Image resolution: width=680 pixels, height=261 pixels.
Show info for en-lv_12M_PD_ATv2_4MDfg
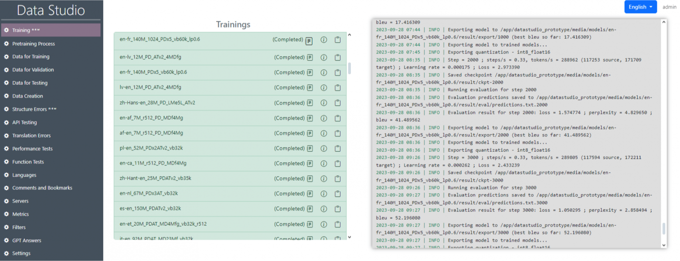pyautogui.click(x=324, y=57)
